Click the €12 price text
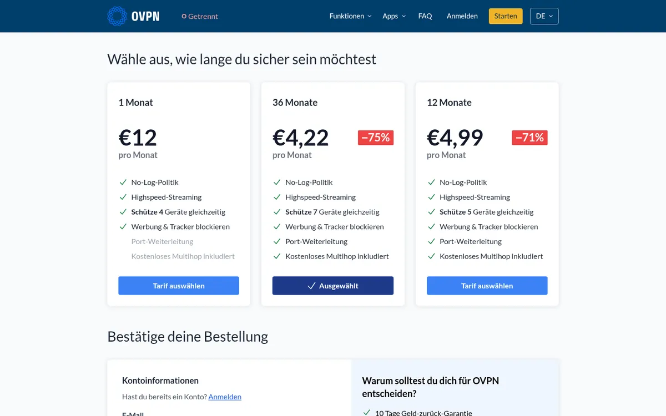This screenshot has width=666, height=416. tap(138, 137)
